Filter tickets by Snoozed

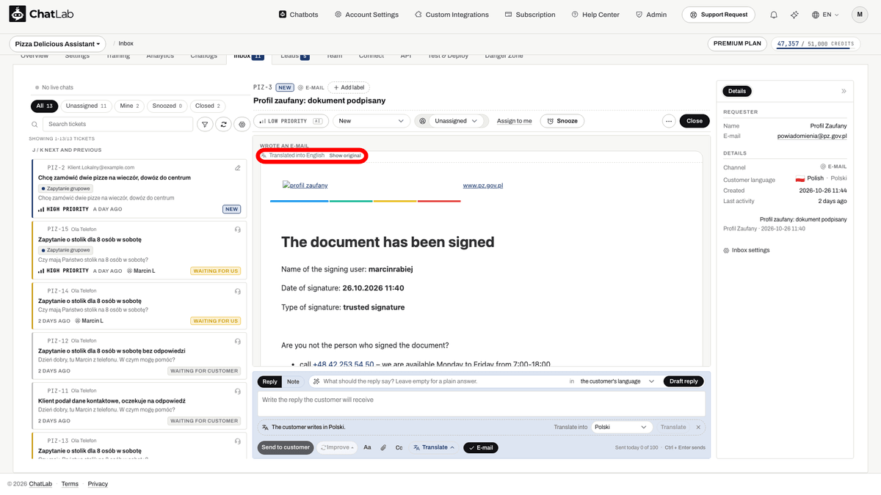pos(167,106)
